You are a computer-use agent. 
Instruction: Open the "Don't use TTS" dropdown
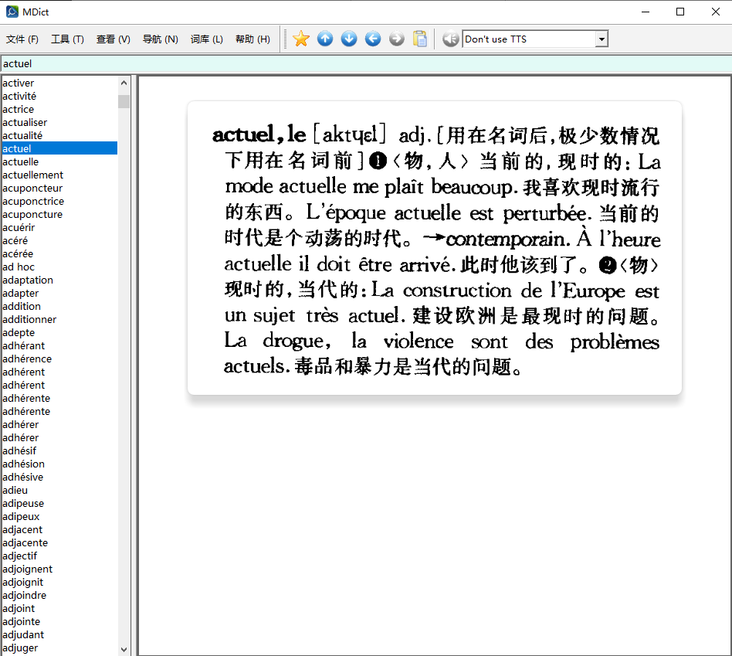pos(602,39)
